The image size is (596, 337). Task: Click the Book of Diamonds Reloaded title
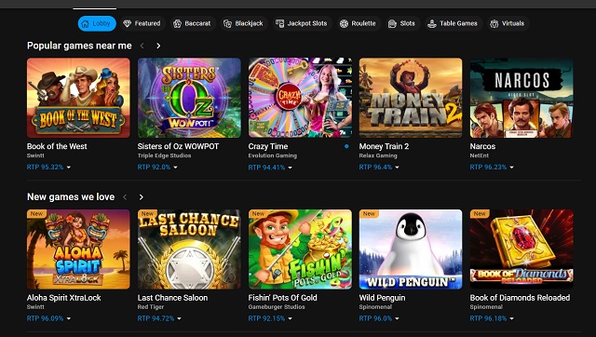coord(520,298)
